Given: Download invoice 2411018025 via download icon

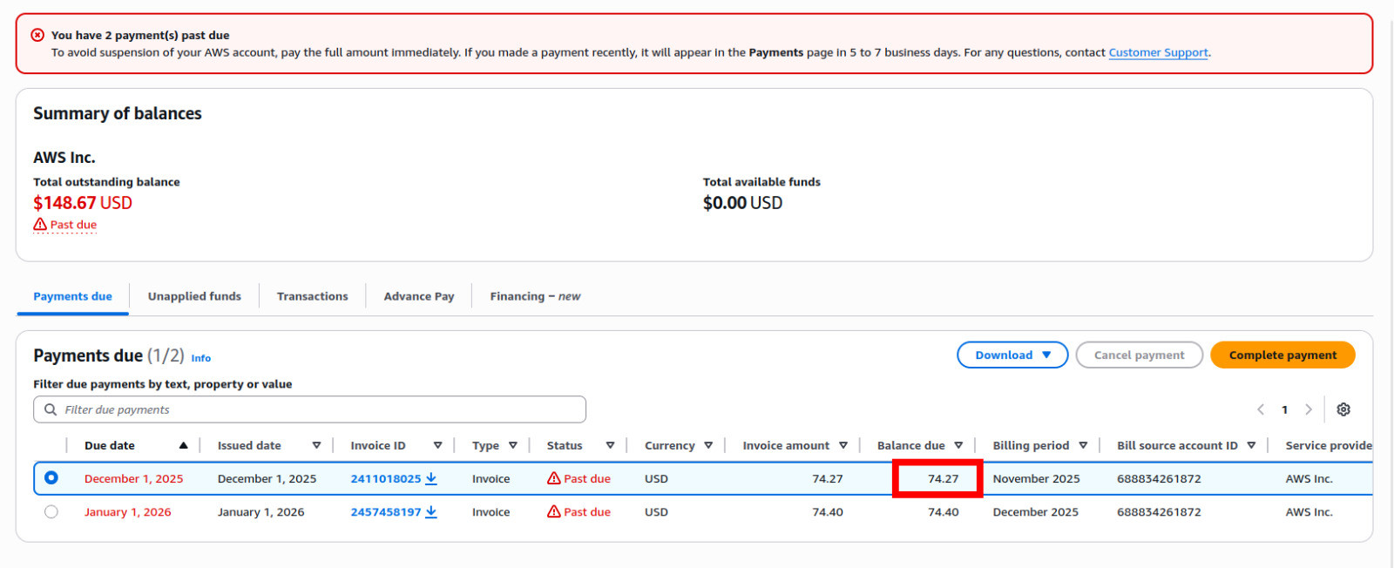Looking at the screenshot, I should click(x=431, y=478).
